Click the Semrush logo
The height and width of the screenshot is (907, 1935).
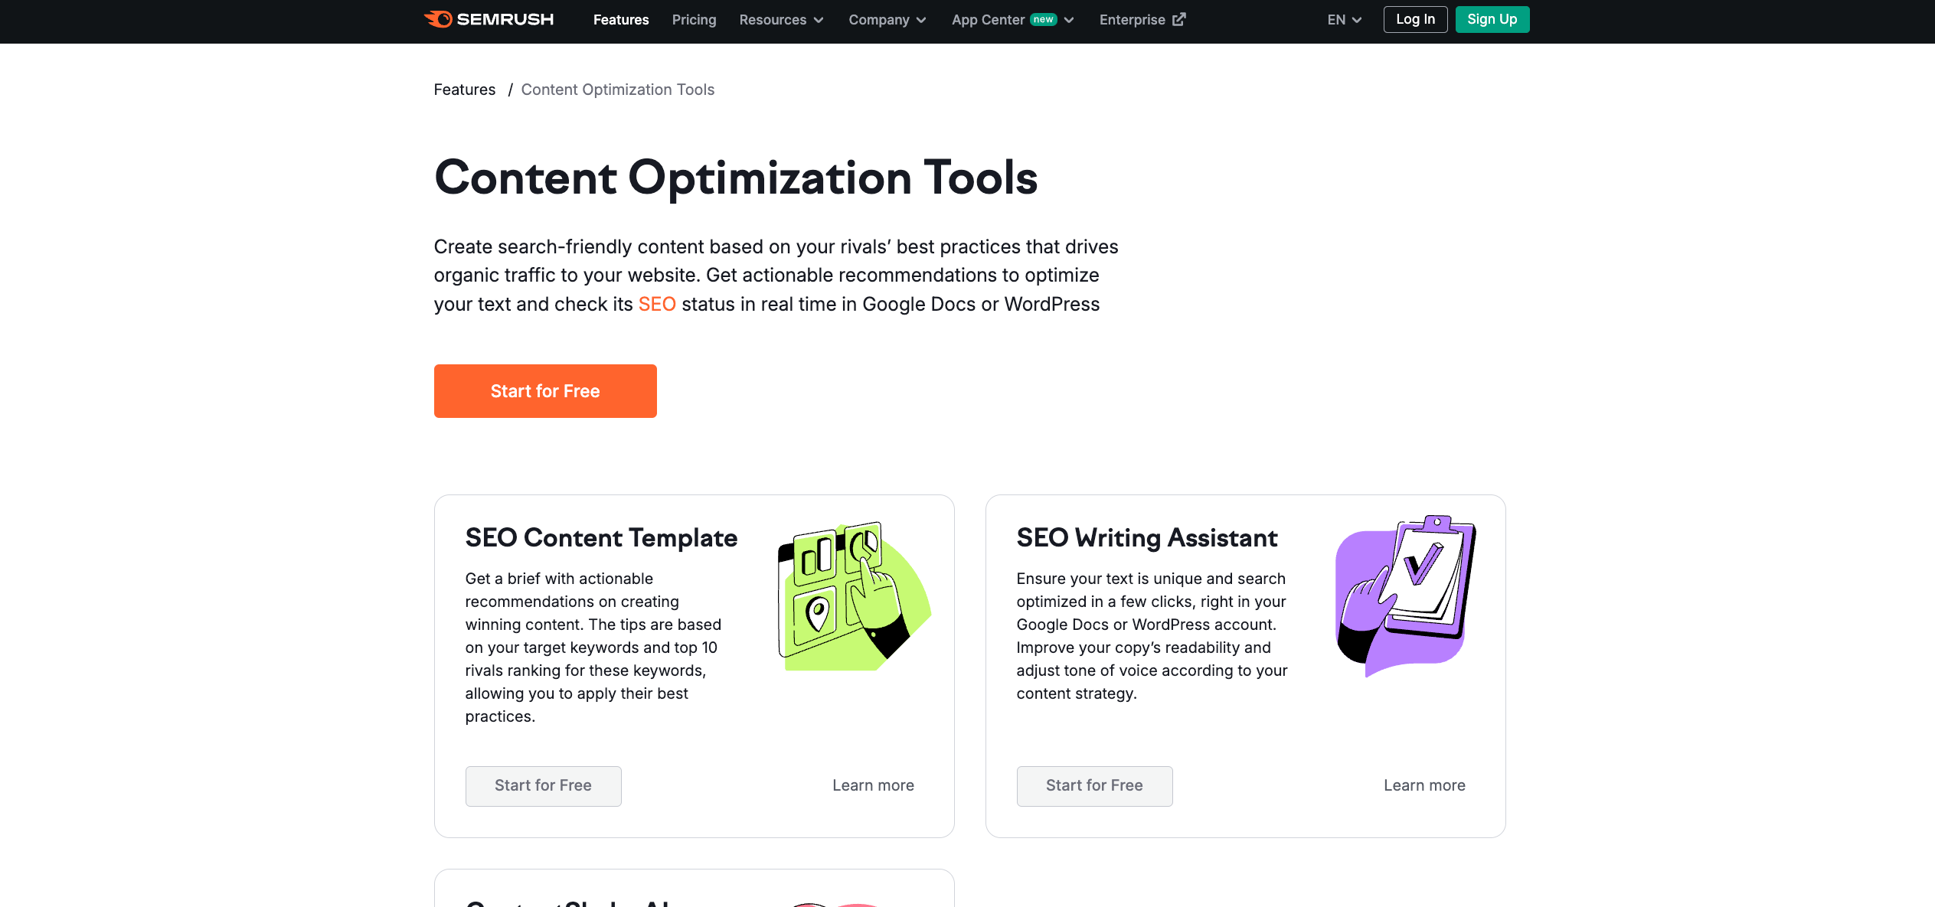click(x=489, y=19)
